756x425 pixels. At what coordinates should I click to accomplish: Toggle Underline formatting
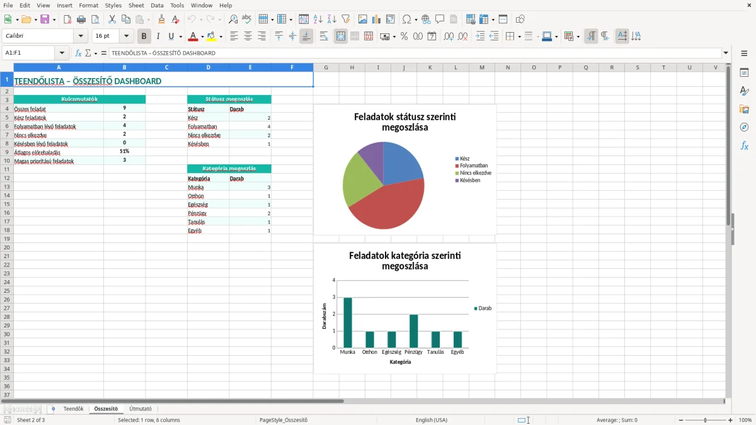171,37
